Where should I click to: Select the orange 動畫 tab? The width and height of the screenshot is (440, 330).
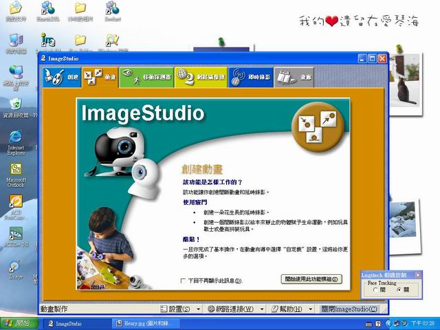pos(100,77)
